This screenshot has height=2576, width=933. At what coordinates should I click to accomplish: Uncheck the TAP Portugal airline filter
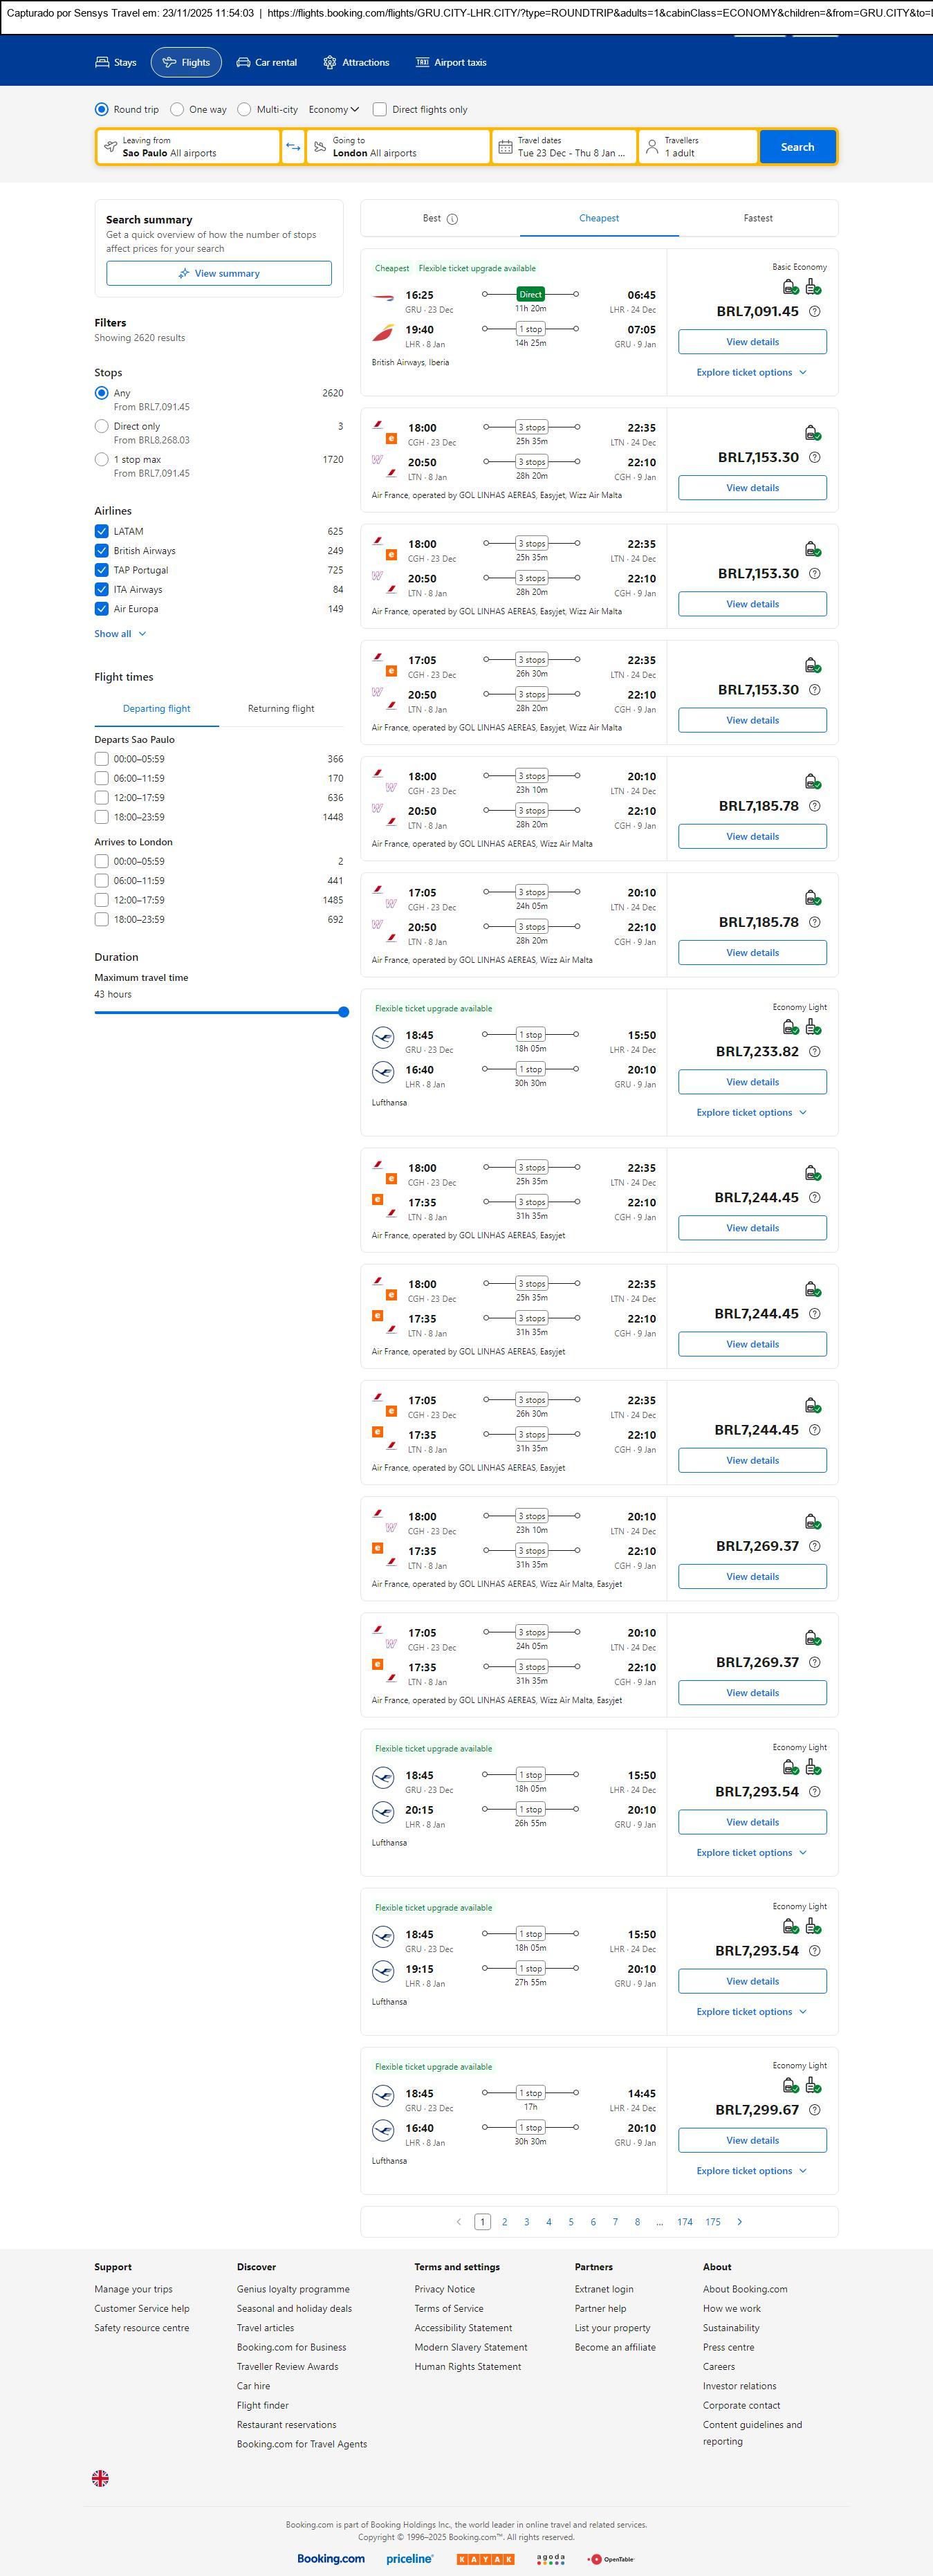coord(101,570)
